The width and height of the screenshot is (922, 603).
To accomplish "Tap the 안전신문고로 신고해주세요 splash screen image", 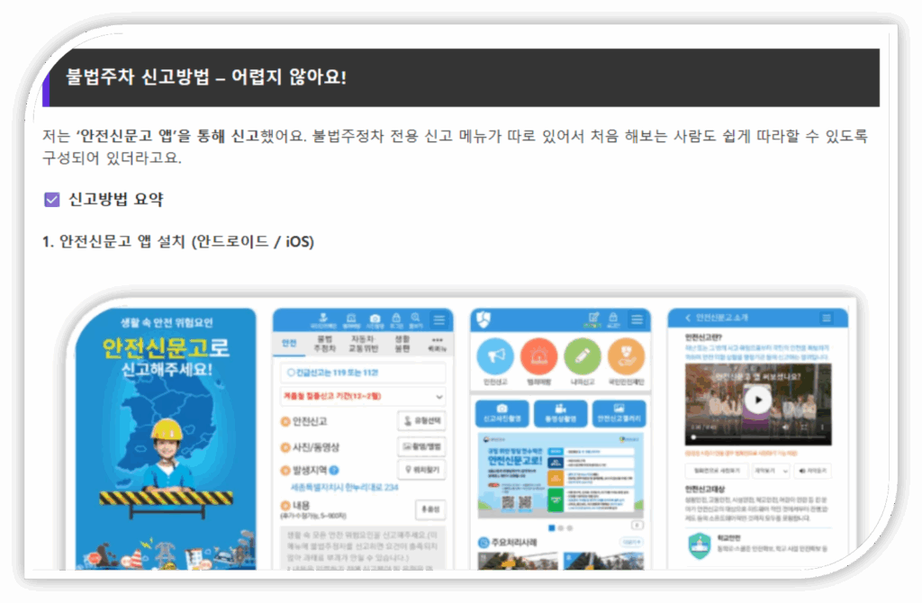I will [167, 439].
